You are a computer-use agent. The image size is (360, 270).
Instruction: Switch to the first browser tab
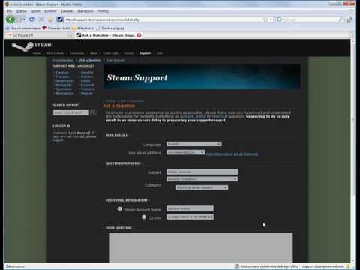[x=39, y=35]
